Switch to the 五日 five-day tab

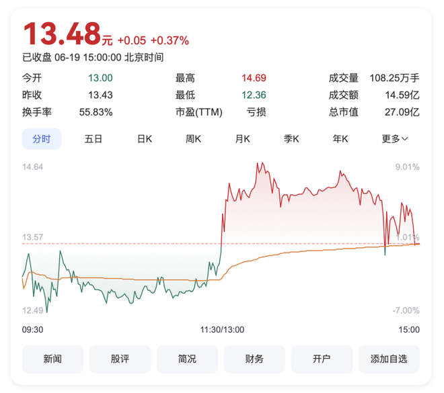[93, 139]
